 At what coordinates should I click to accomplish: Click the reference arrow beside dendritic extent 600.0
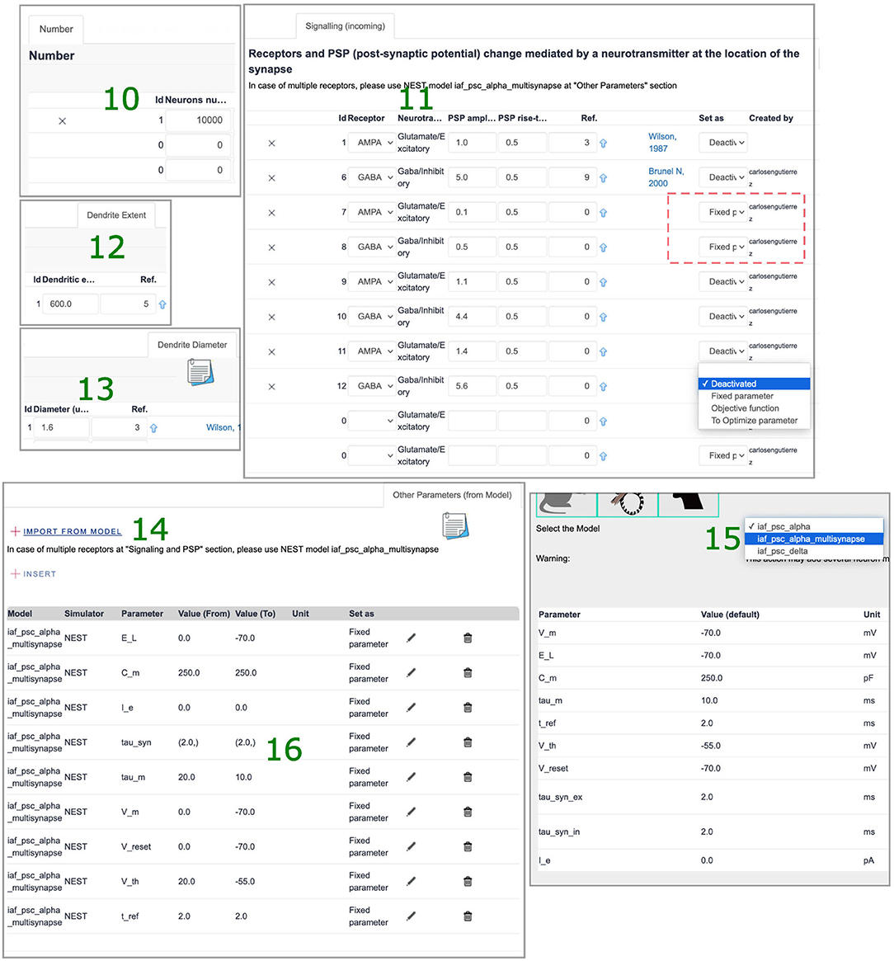pos(162,304)
